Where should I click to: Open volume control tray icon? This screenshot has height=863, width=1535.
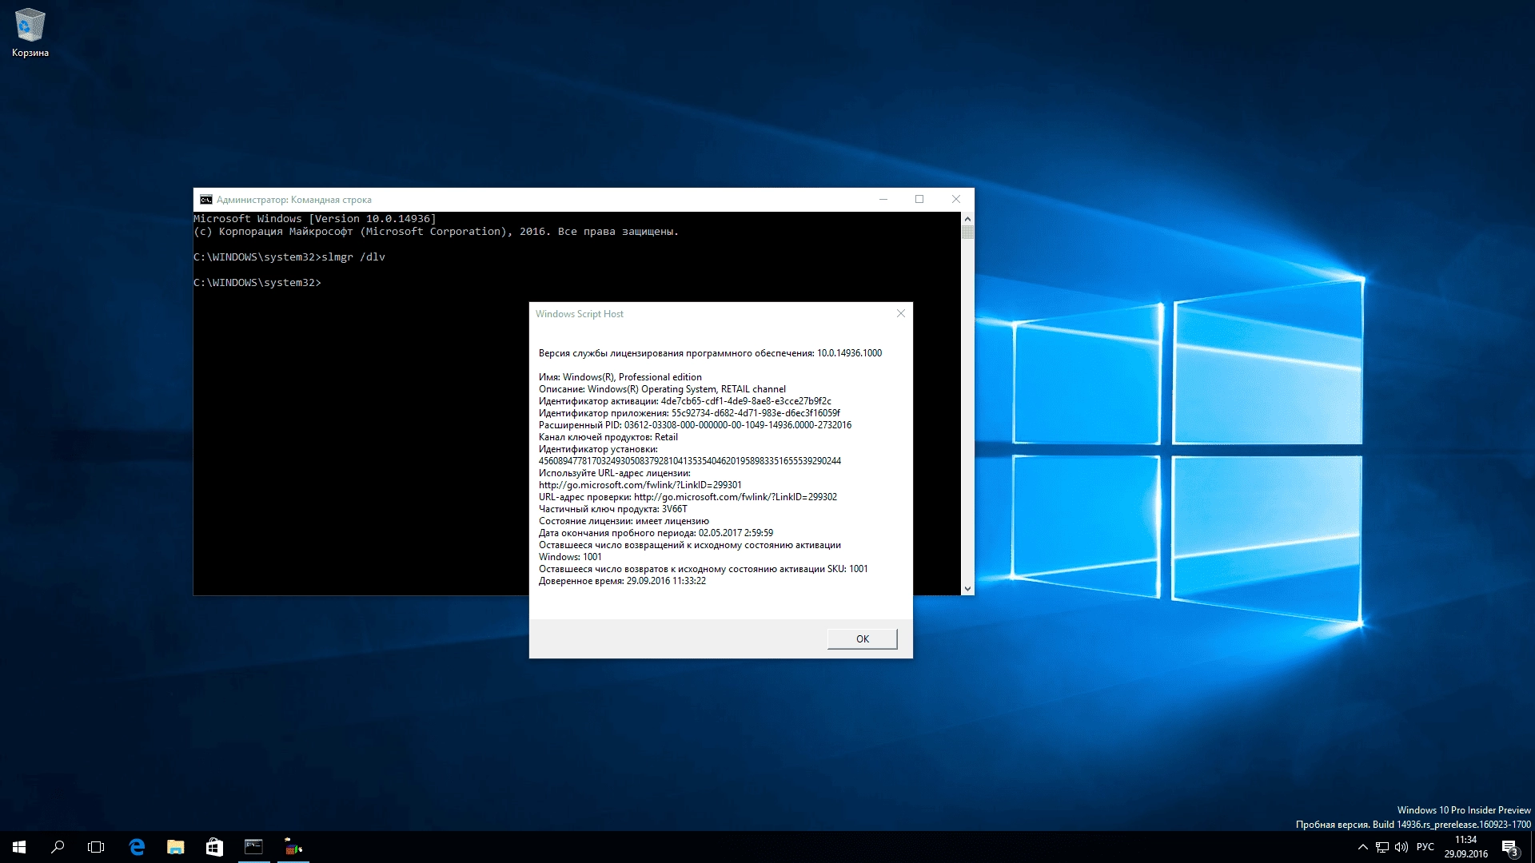click(1401, 847)
